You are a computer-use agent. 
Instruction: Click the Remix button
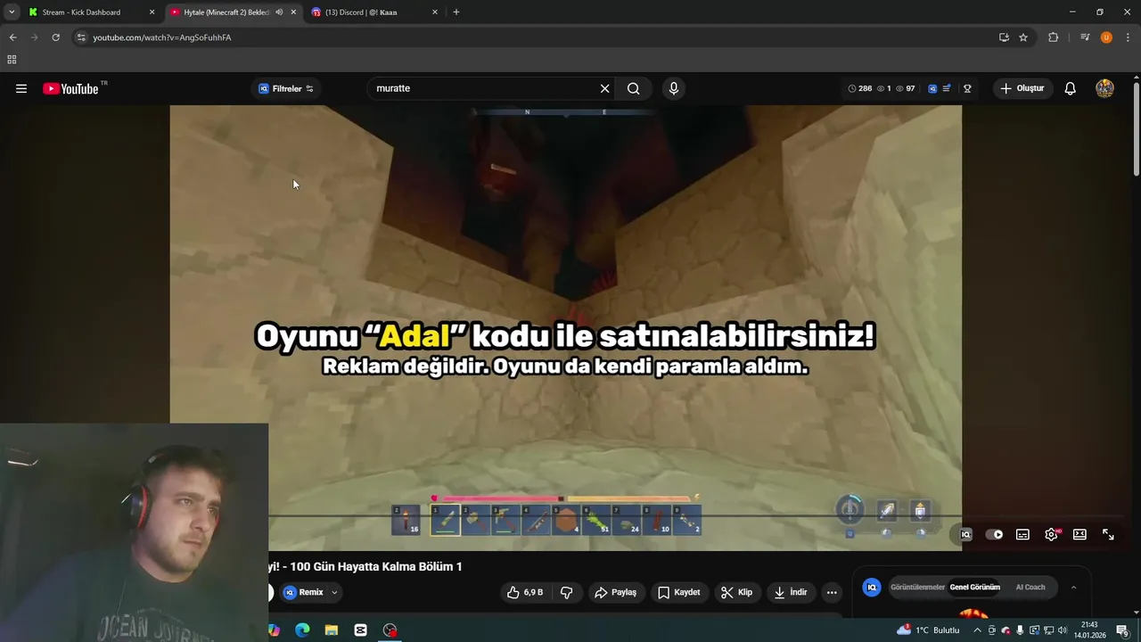tap(304, 592)
